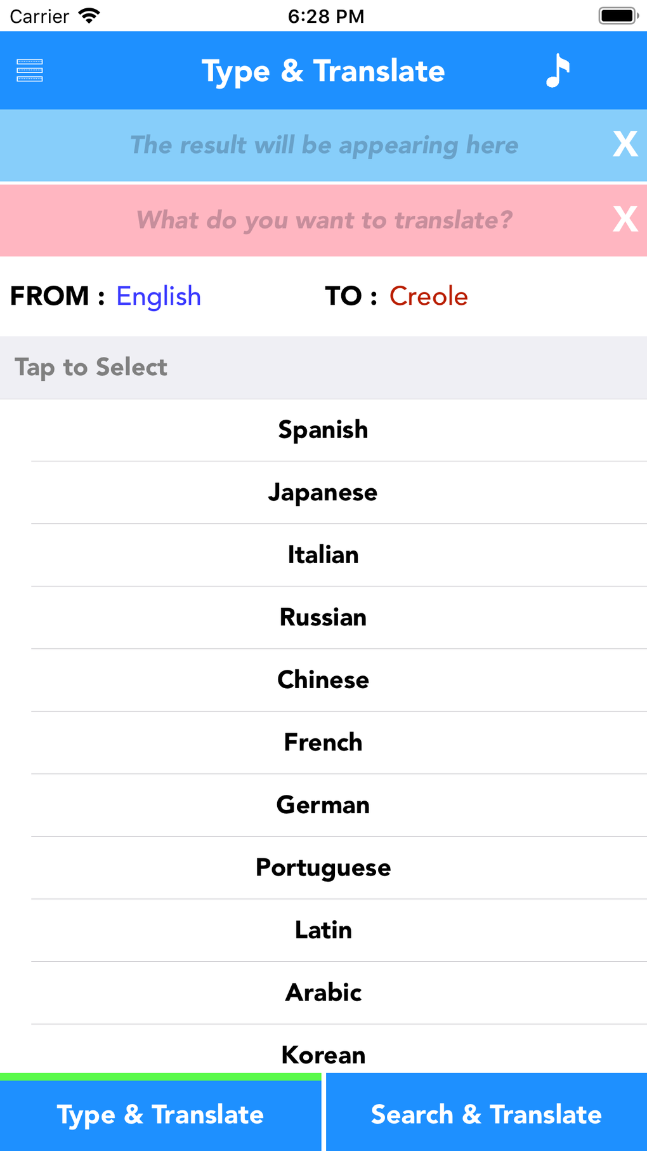Image resolution: width=647 pixels, height=1151 pixels.
Task: Change the TO language Creole
Action: pos(428,296)
